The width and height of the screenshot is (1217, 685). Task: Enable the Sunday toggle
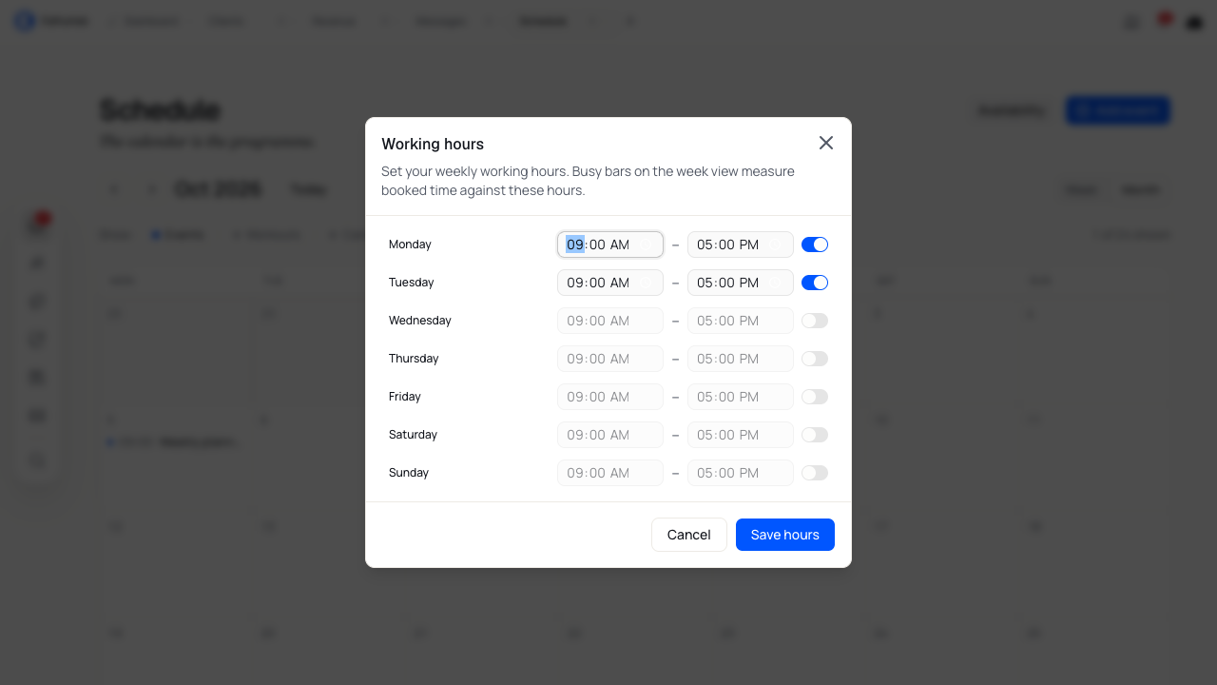(815, 473)
